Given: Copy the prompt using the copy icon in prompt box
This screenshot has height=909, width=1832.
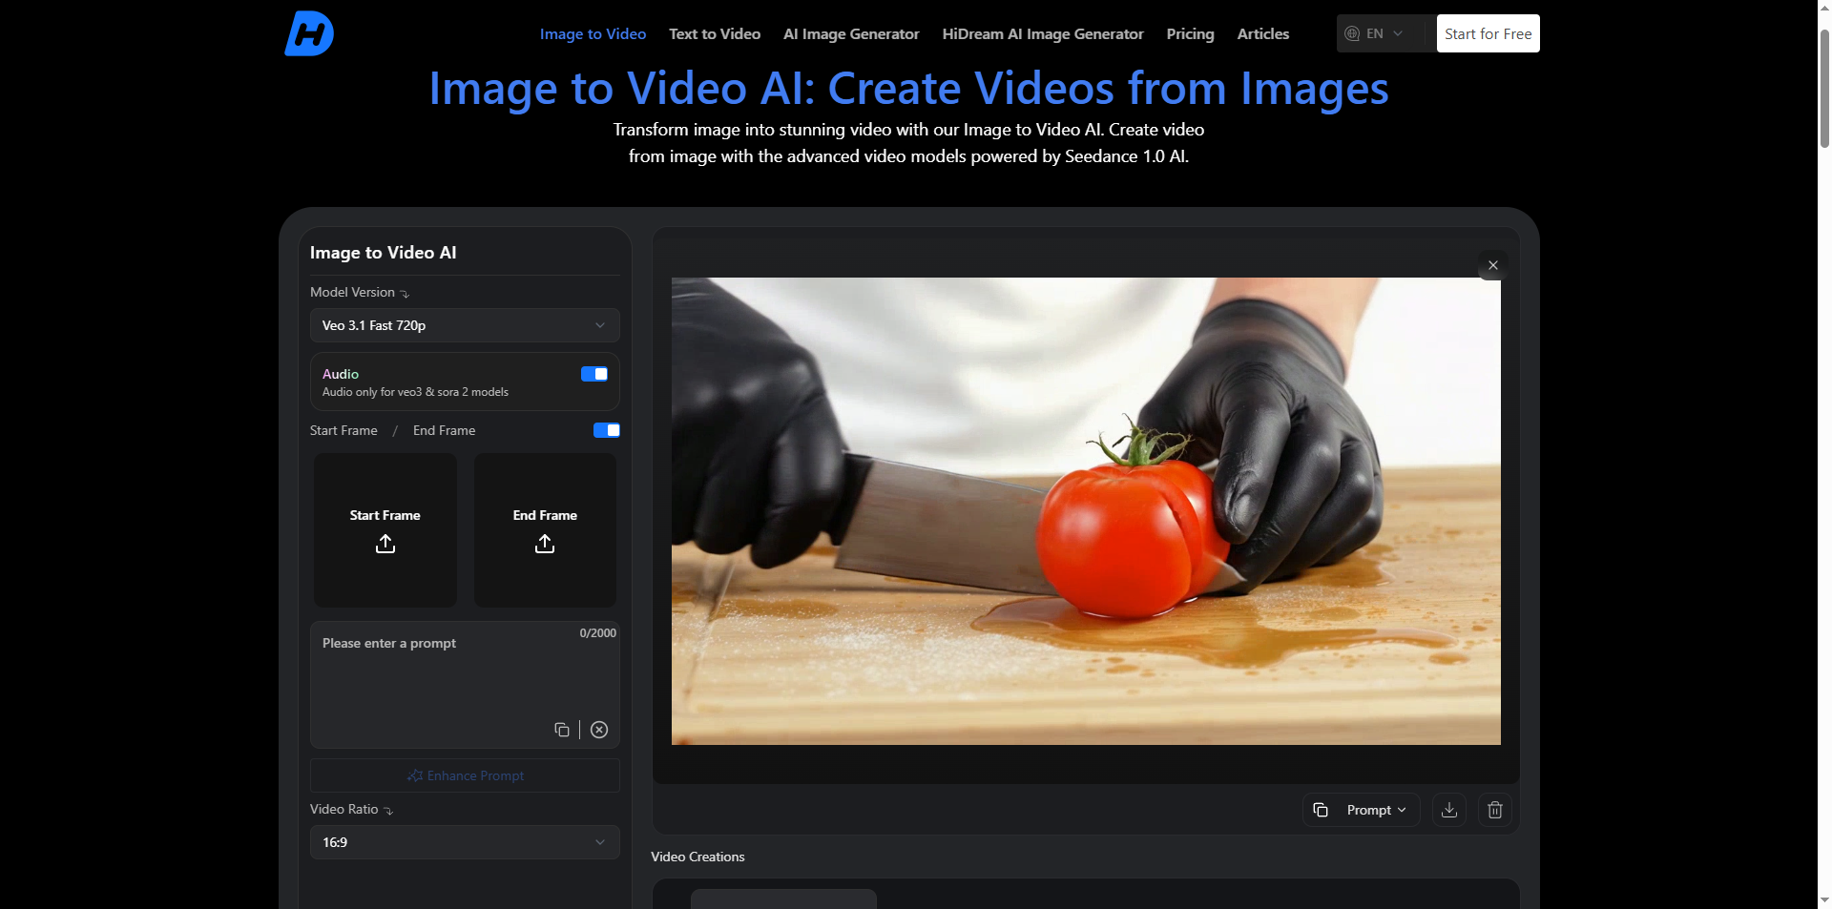Looking at the screenshot, I should (562, 730).
